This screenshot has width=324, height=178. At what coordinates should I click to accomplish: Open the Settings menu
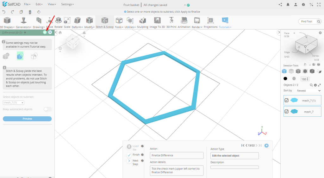(67, 4)
